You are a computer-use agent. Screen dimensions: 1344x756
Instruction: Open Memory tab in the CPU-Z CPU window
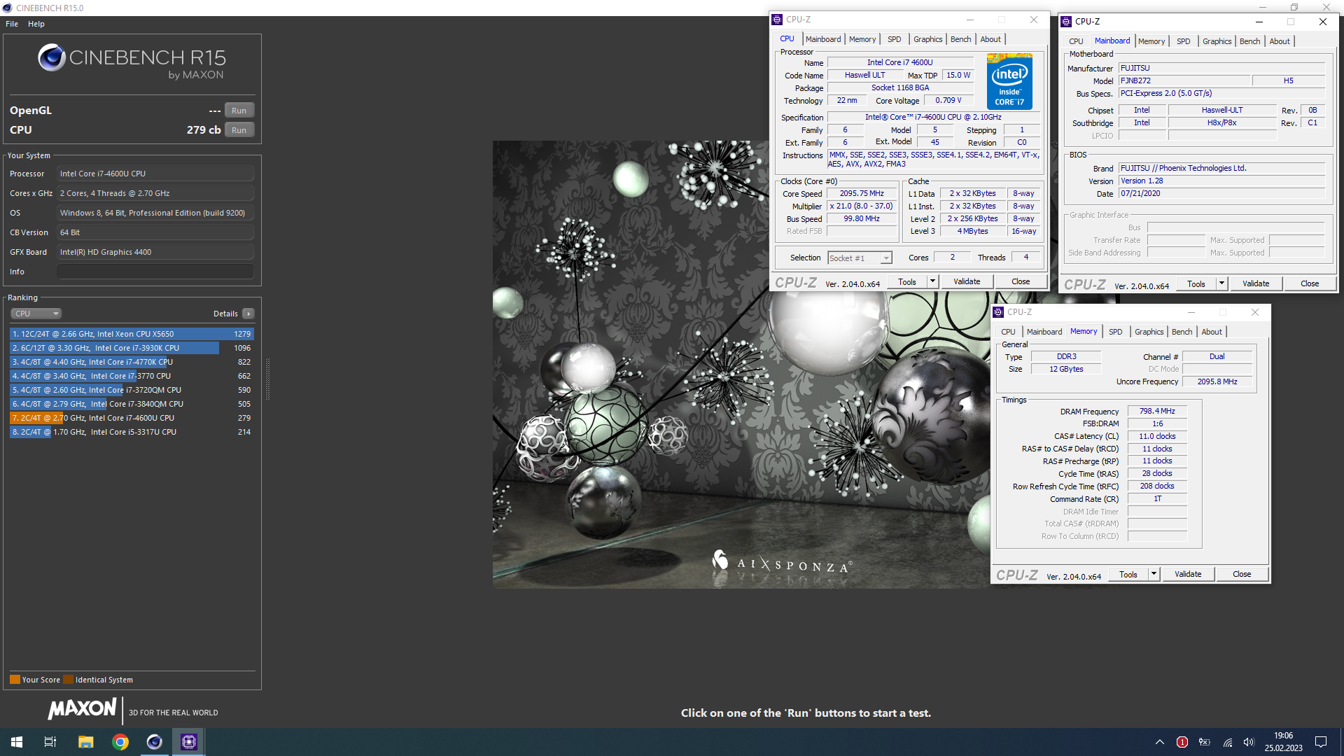click(x=862, y=39)
